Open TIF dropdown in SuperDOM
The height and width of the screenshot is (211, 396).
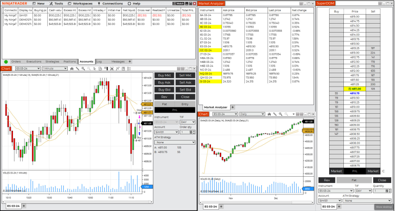(x=363, y=191)
